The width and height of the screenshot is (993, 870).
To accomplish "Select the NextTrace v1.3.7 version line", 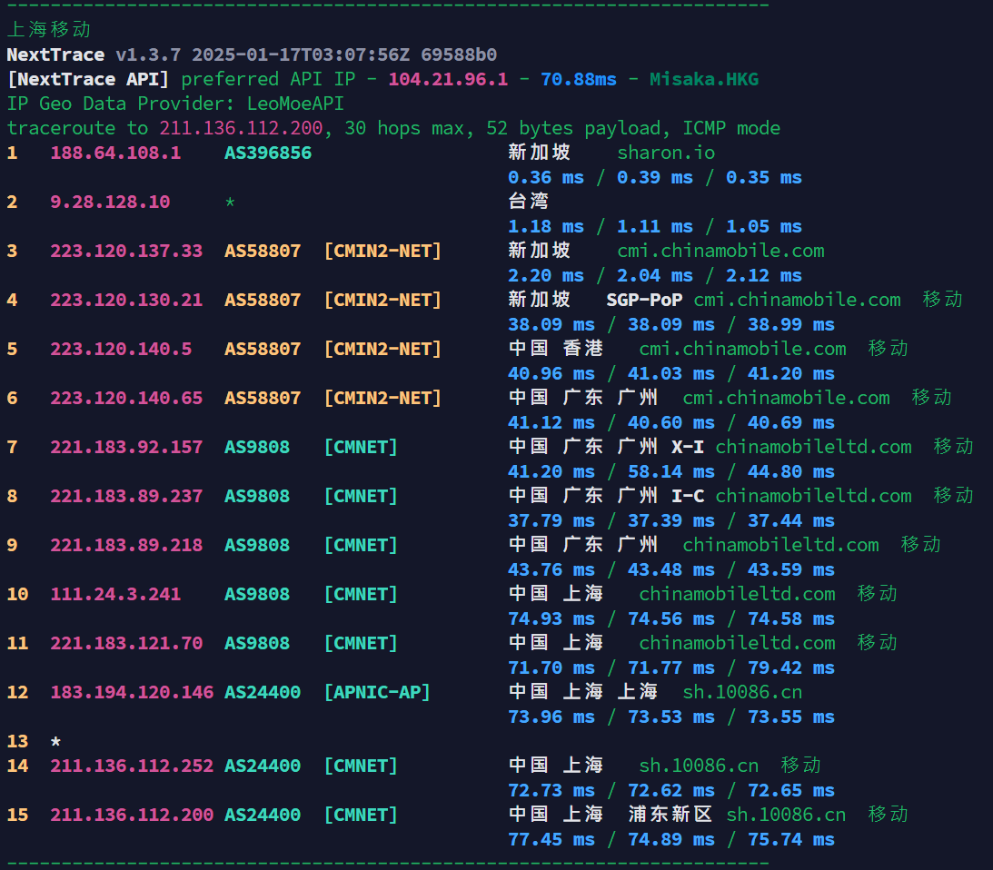I will (252, 54).
